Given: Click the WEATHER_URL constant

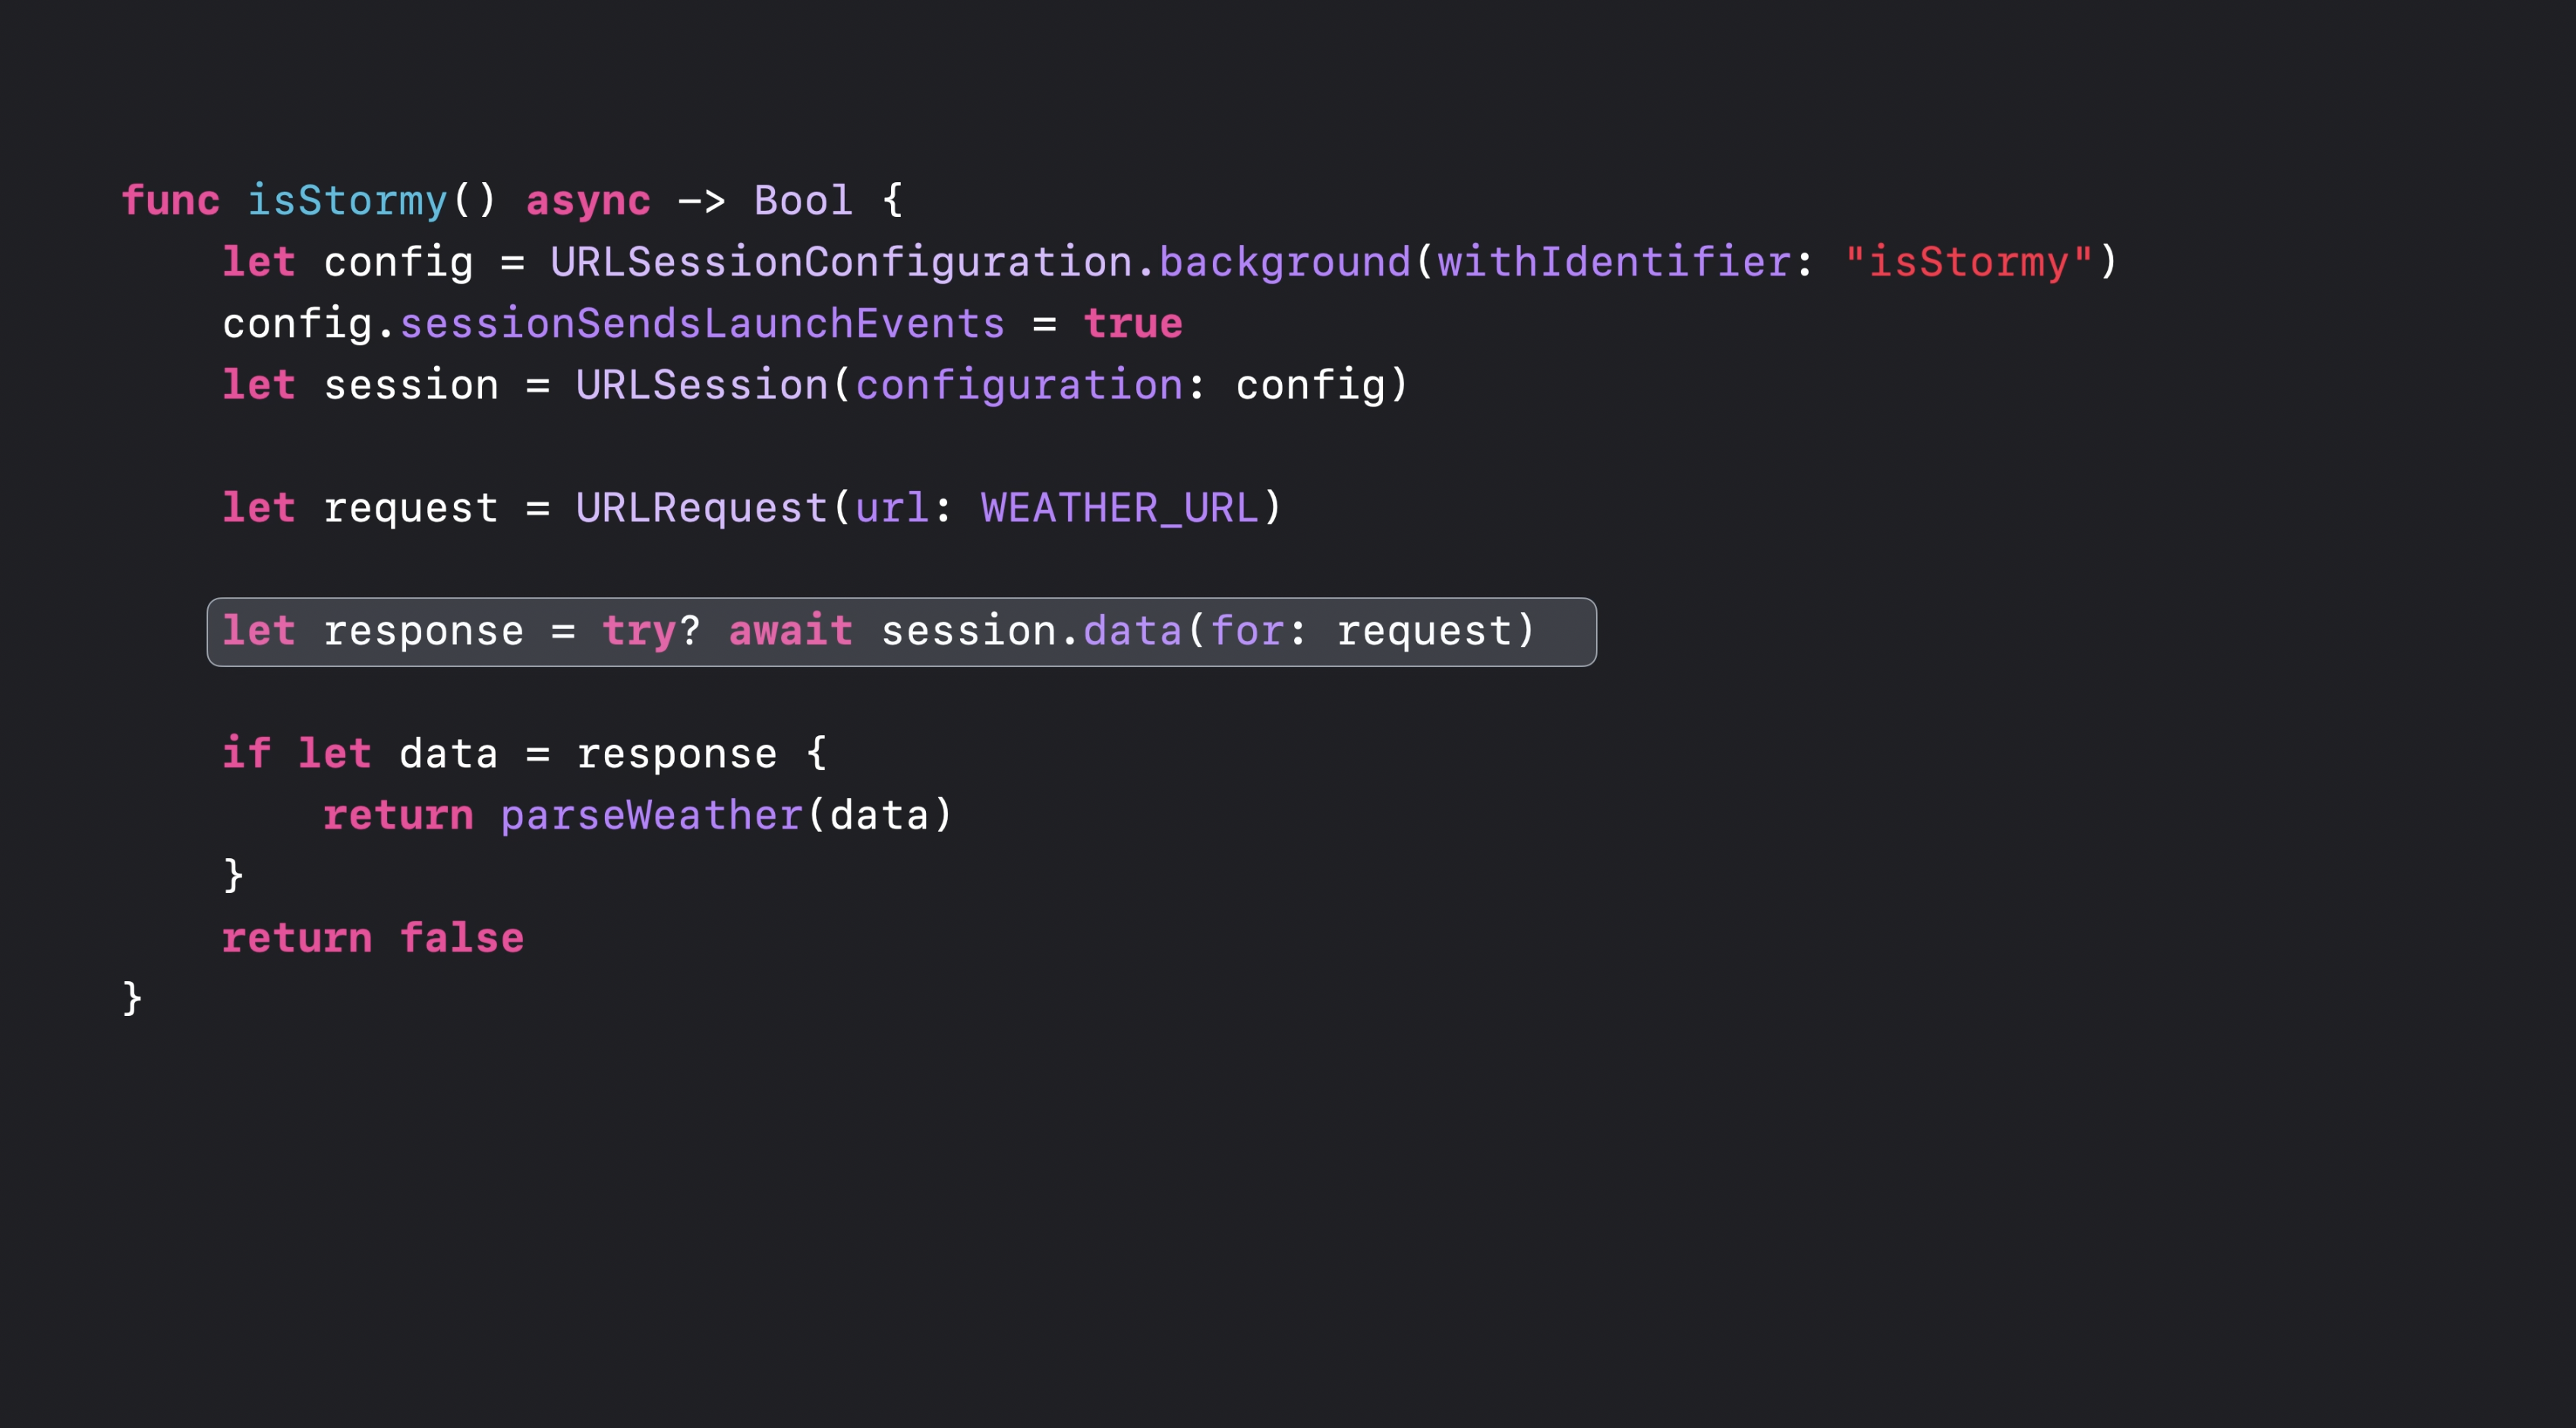Looking at the screenshot, I should point(1120,509).
